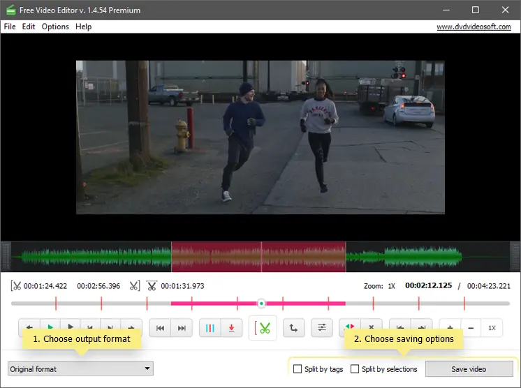The height and width of the screenshot is (388, 521).
Task: Click the zoom out minus button
Action: coord(471,327)
